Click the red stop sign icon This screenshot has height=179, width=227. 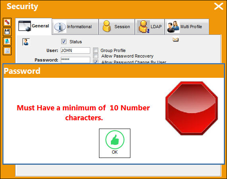[x=192, y=108]
